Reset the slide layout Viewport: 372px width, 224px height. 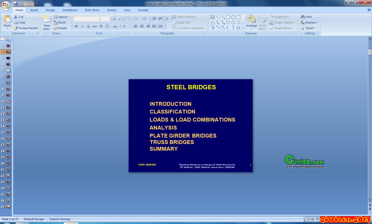pyautogui.click(x=60, y=22)
